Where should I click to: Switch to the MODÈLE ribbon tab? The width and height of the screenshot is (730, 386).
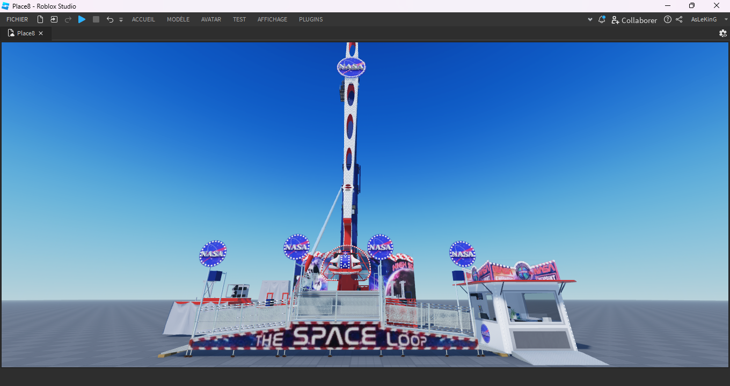178,19
